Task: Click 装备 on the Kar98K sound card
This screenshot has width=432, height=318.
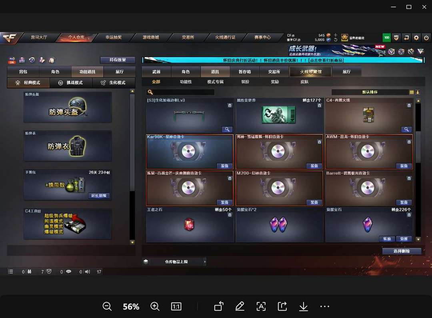Action: tap(224, 166)
